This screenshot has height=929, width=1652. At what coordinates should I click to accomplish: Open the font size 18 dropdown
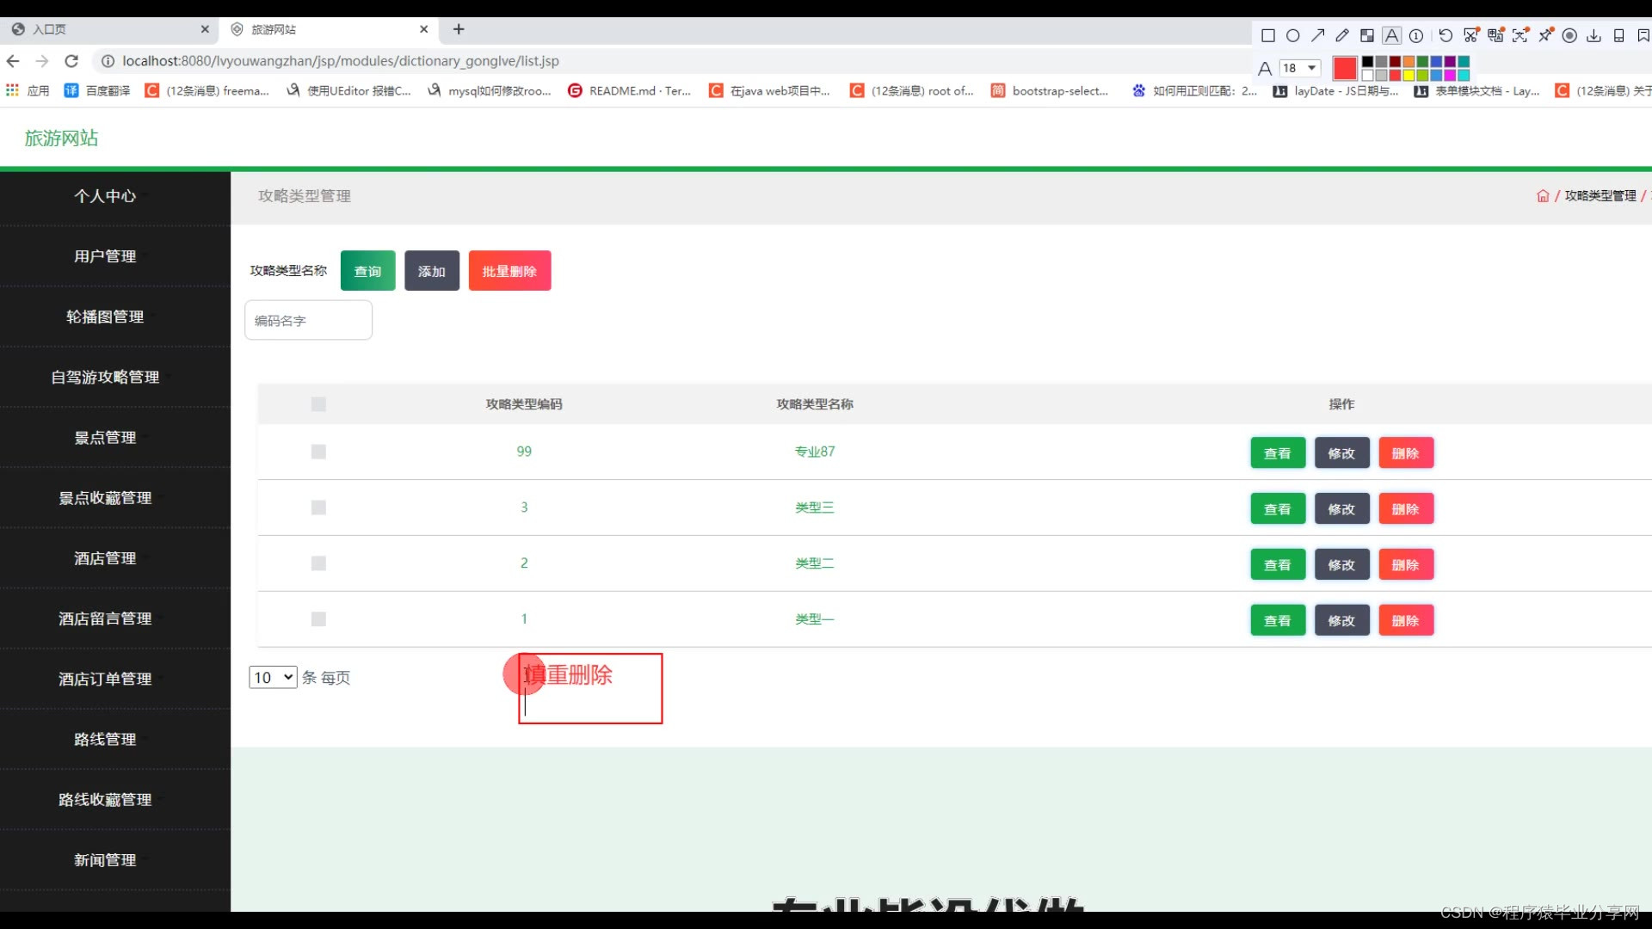1300,68
